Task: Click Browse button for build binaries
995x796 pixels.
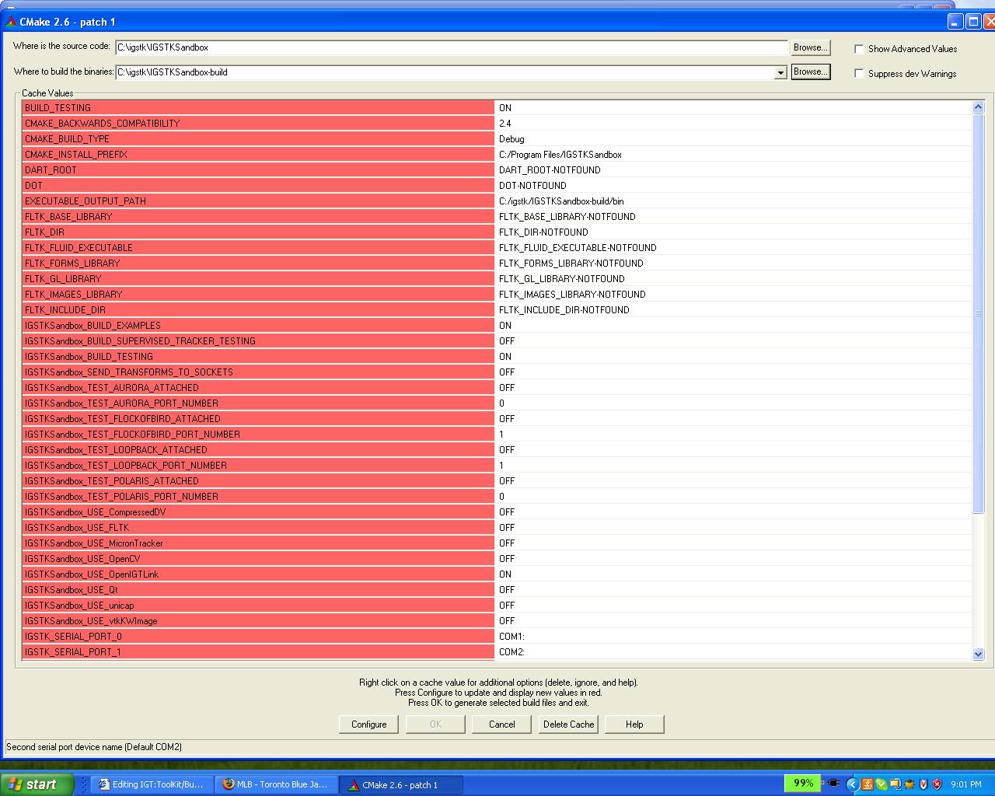Action: point(810,72)
